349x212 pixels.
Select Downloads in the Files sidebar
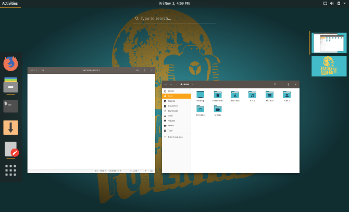[172, 111]
